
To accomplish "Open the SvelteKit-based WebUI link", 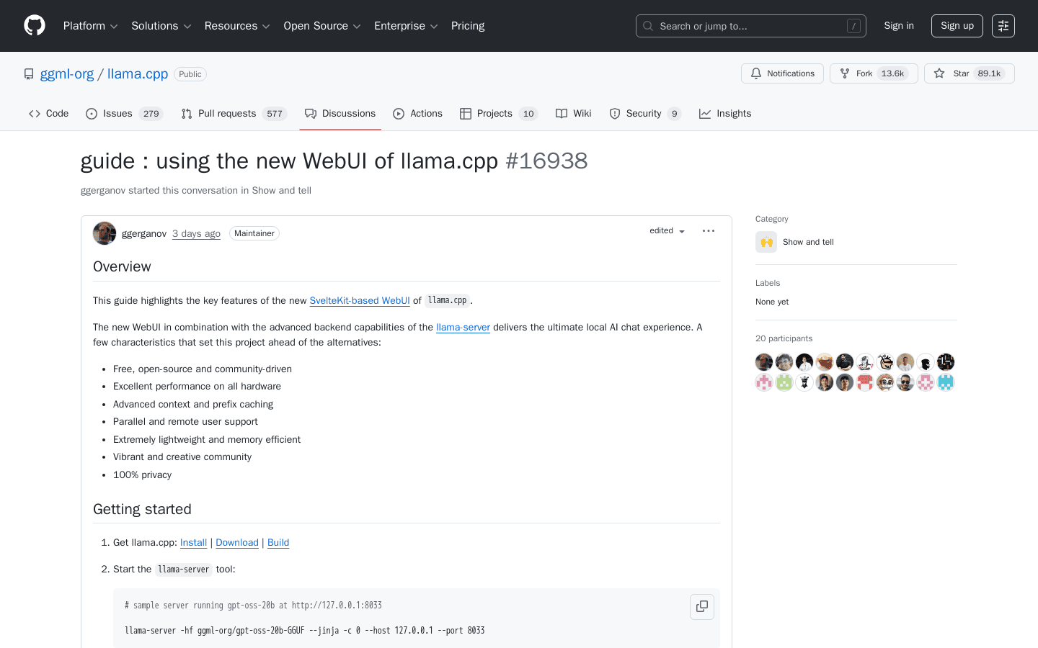I will point(360,300).
